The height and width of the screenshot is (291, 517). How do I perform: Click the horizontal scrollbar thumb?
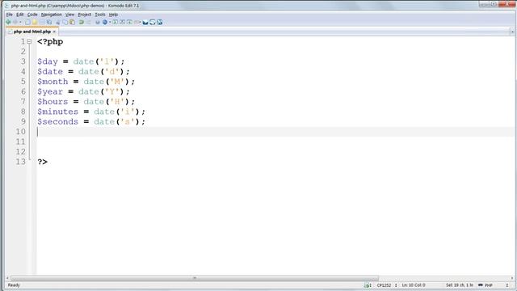195,278
